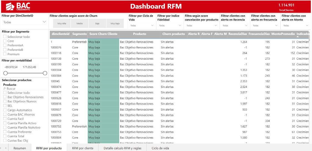The height and width of the screenshot is (151, 312).
Task: Filter churn score by Muy baja button
Action: click(x=115, y=24)
